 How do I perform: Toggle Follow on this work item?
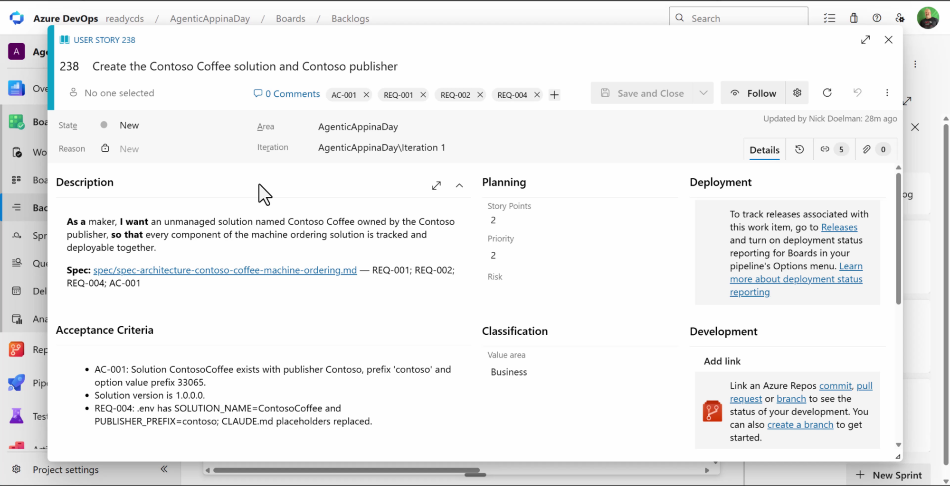click(753, 93)
